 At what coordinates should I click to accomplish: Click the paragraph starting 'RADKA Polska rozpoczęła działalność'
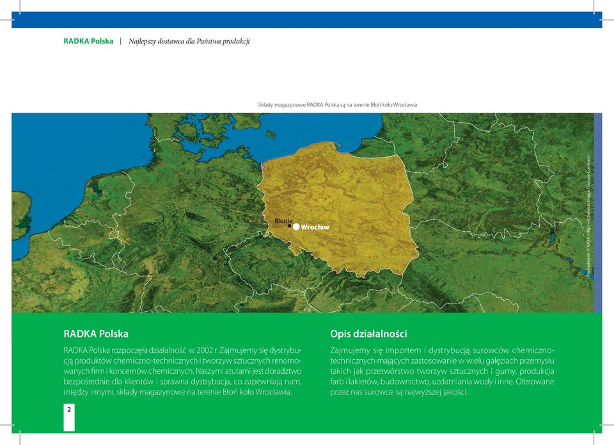pyautogui.click(x=182, y=371)
